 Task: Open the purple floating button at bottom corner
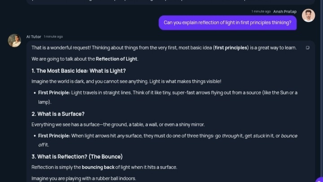319,180
